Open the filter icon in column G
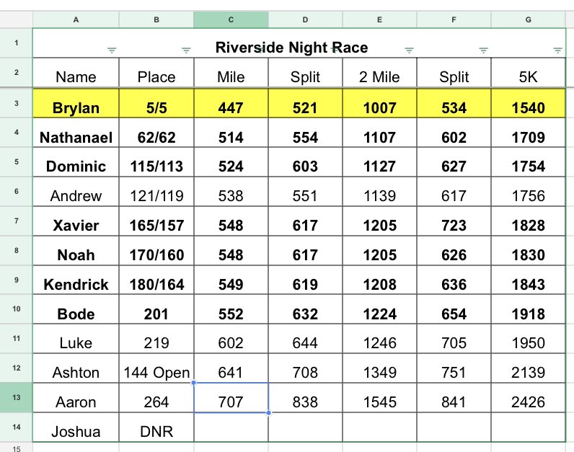 558,50
